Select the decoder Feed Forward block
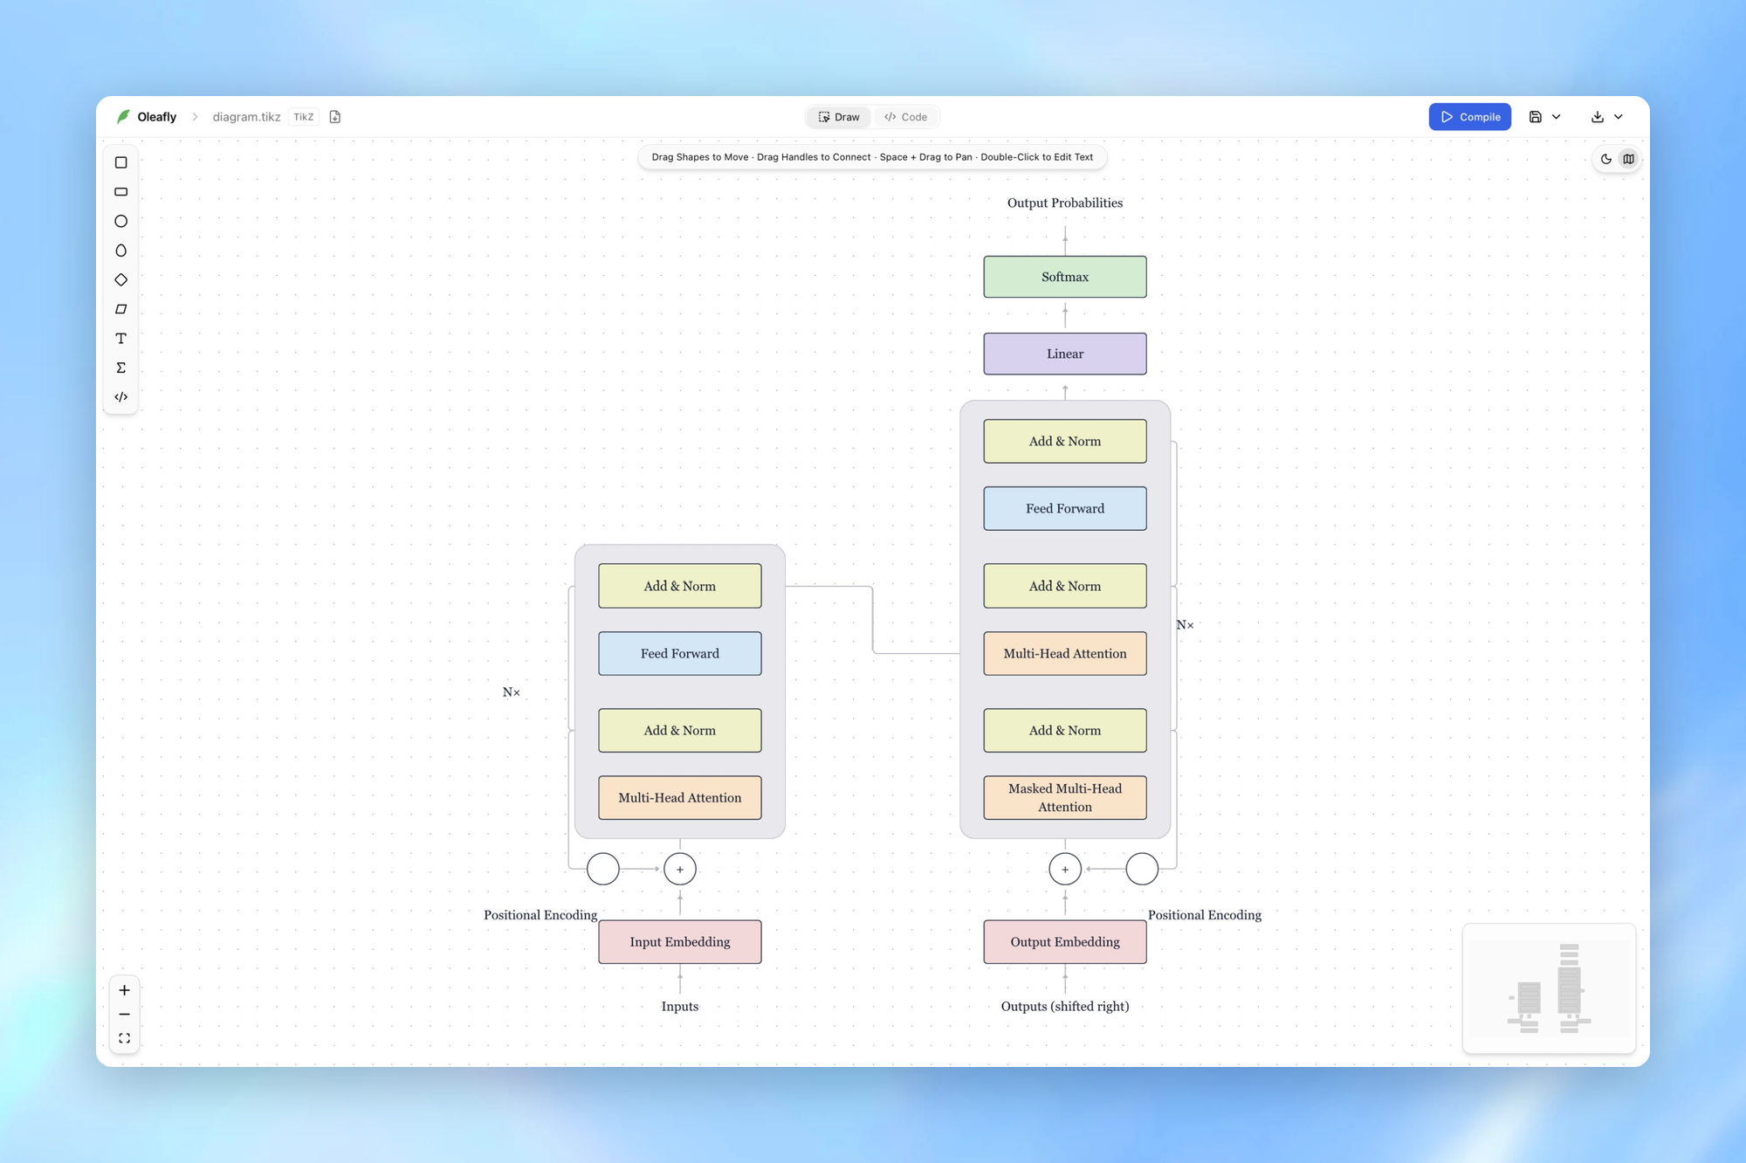Viewport: 1746px width, 1163px height. point(1065,509)
